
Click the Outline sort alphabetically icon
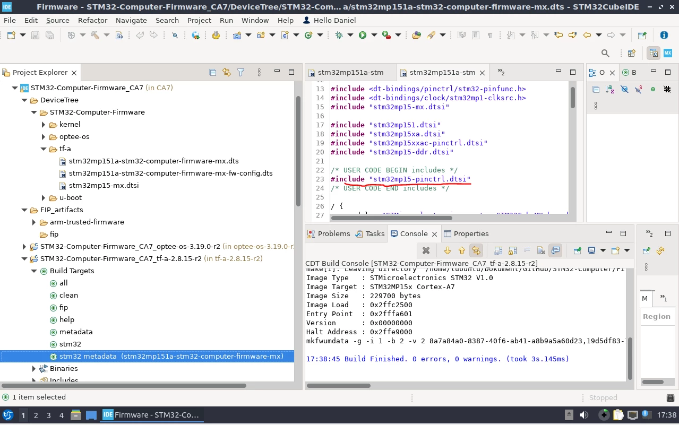610,89
